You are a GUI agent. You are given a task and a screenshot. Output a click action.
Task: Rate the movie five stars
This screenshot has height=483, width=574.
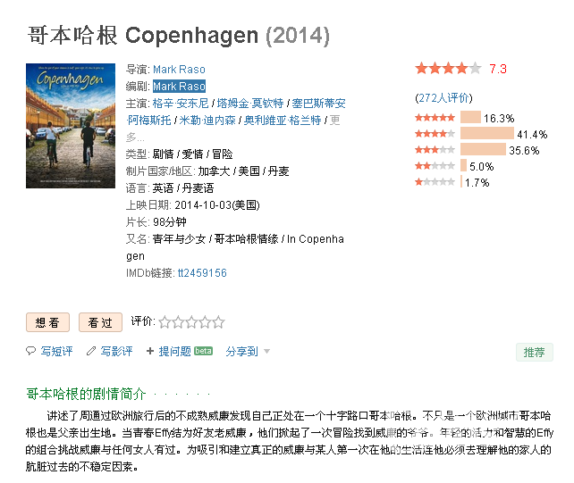(x=218, y=322)
